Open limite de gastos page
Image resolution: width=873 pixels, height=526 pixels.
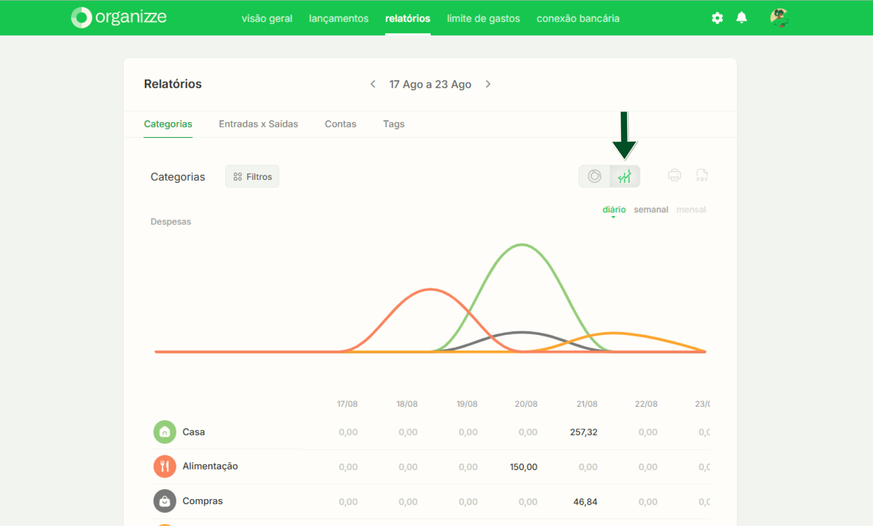483,19
